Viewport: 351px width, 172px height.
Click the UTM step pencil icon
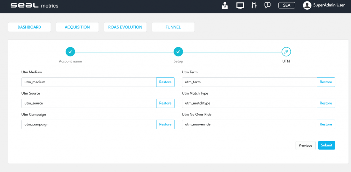(286, 52)
